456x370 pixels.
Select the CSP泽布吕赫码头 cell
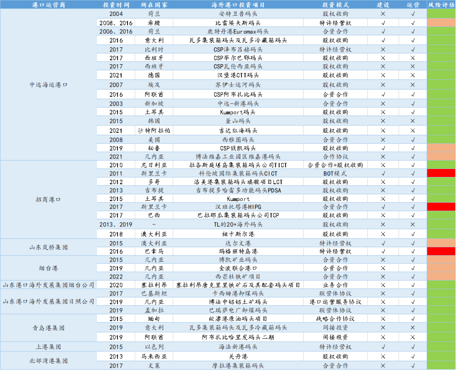coord(238,49)
